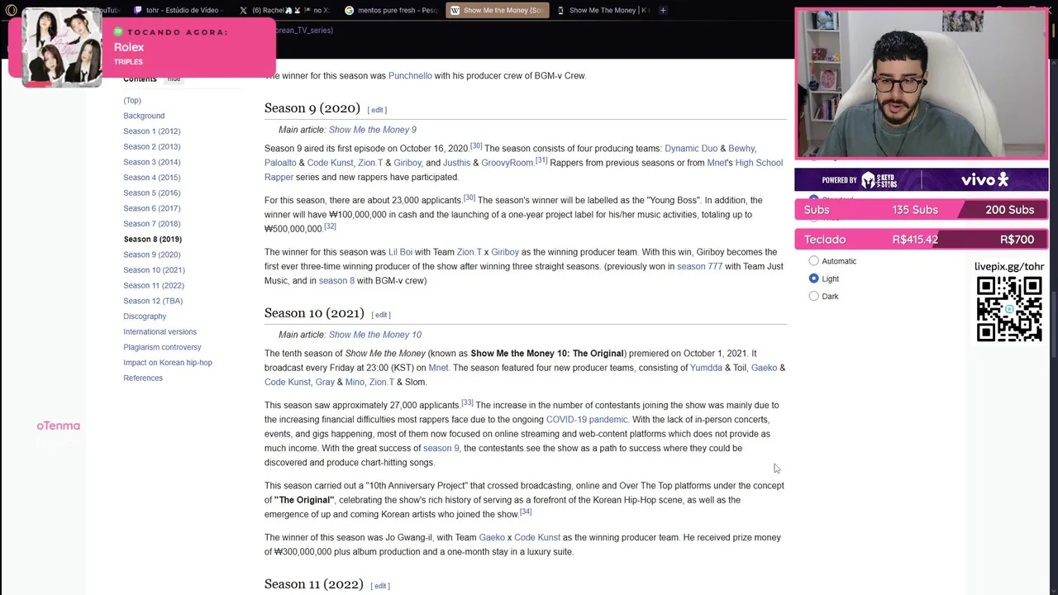Switch to Show Me The Money | K tab
Viewport: 1058px width, 595px height.
602,11
